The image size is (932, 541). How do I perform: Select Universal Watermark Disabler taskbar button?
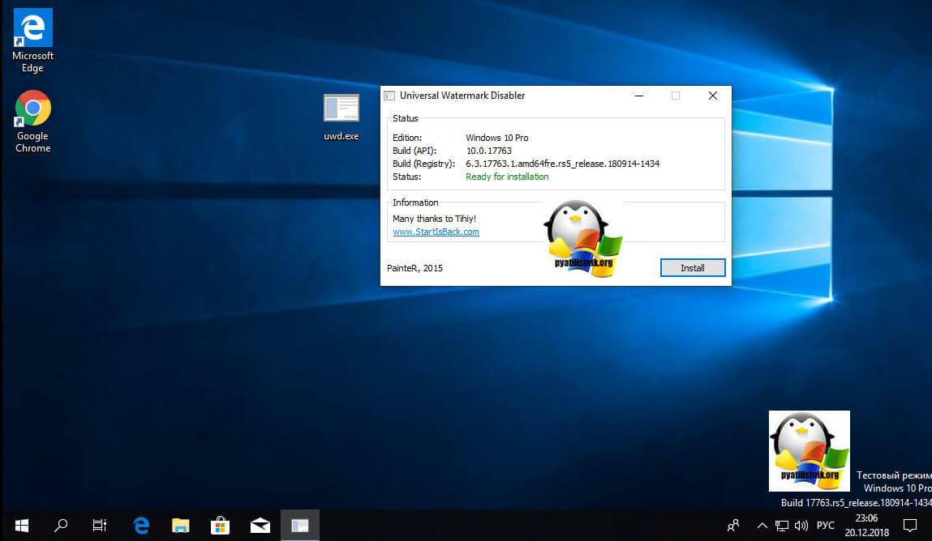[299, 526]
